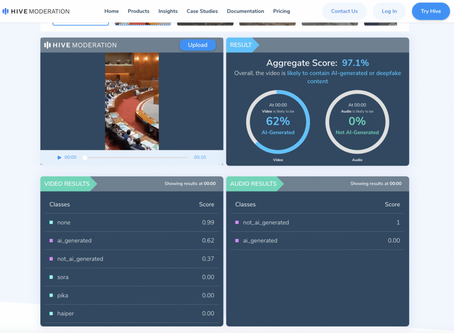Click the Hive Moderation logo in navbar
This screenshot has height=333, width=454.
pyautogui.click(x=36, y=11)
